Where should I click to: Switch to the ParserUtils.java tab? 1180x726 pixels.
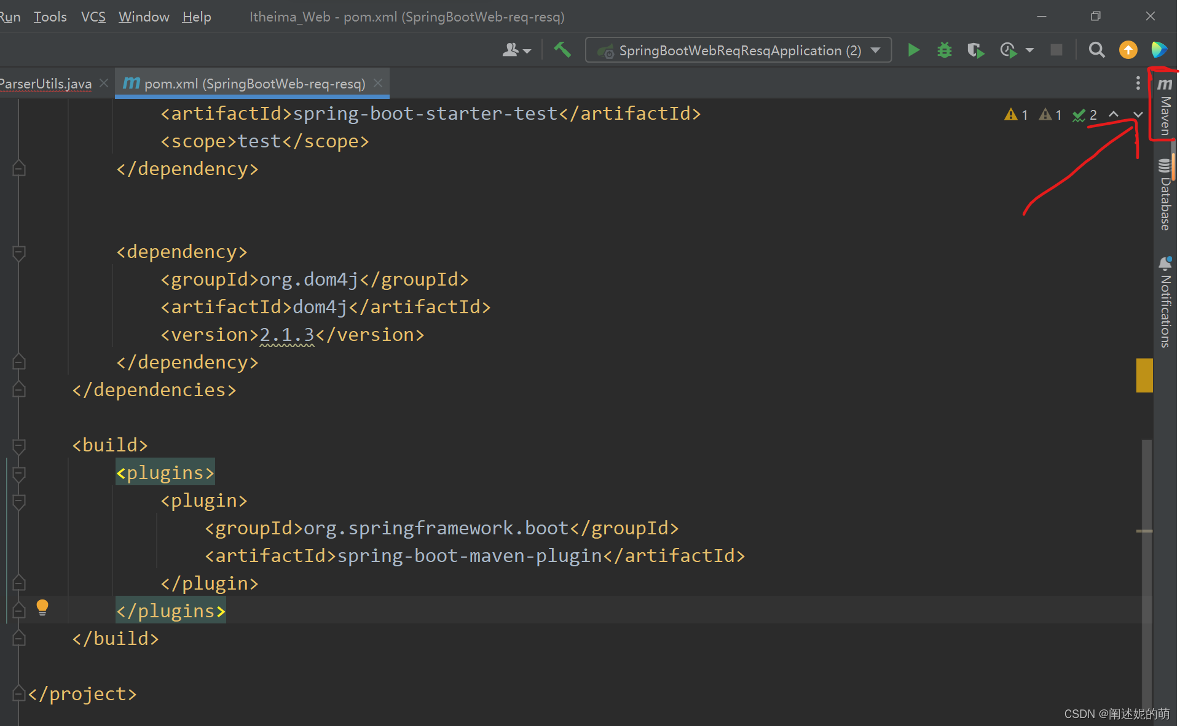click(x=46, y=83)
